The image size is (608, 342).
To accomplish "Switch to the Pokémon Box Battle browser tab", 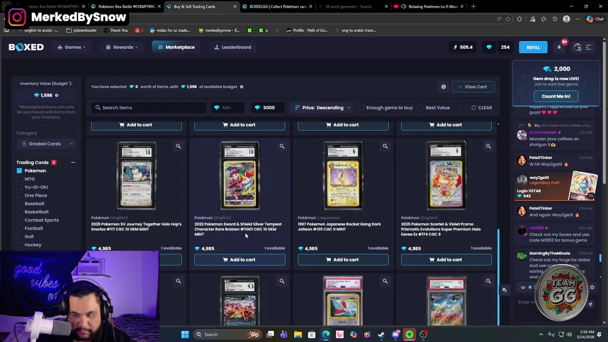I will pos(124,7).
